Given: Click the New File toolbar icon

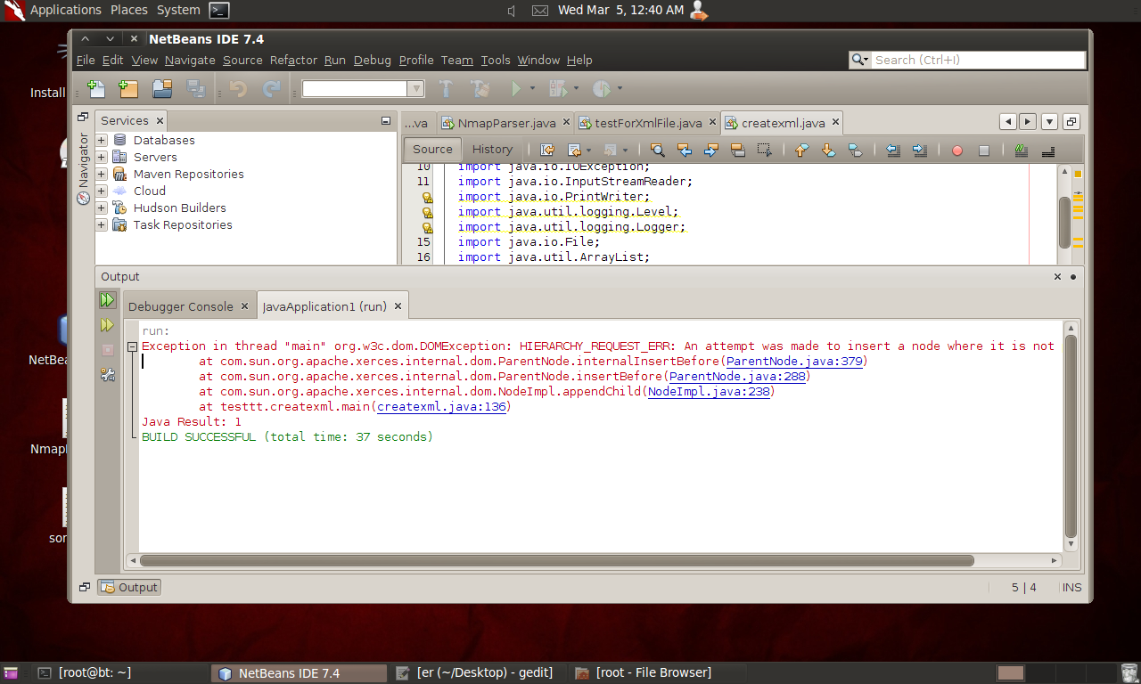Looking at the screenshot, I should (96, 88).
